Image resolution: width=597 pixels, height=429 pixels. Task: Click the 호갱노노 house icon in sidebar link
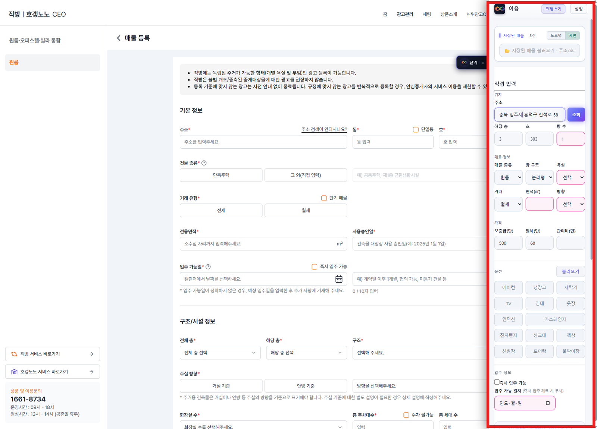[14, 372]
